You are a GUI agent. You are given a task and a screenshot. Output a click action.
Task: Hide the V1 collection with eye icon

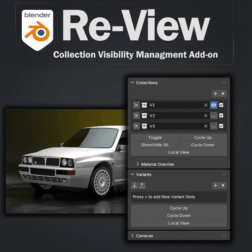coord(214,105)
